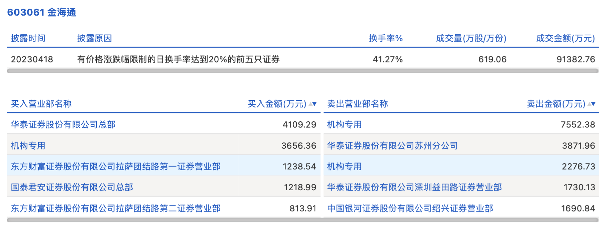The width and height of the screenshot is (607, 226).
Task: Click the disclosure reason text for 20230418
Action: (x=178, y=59)
